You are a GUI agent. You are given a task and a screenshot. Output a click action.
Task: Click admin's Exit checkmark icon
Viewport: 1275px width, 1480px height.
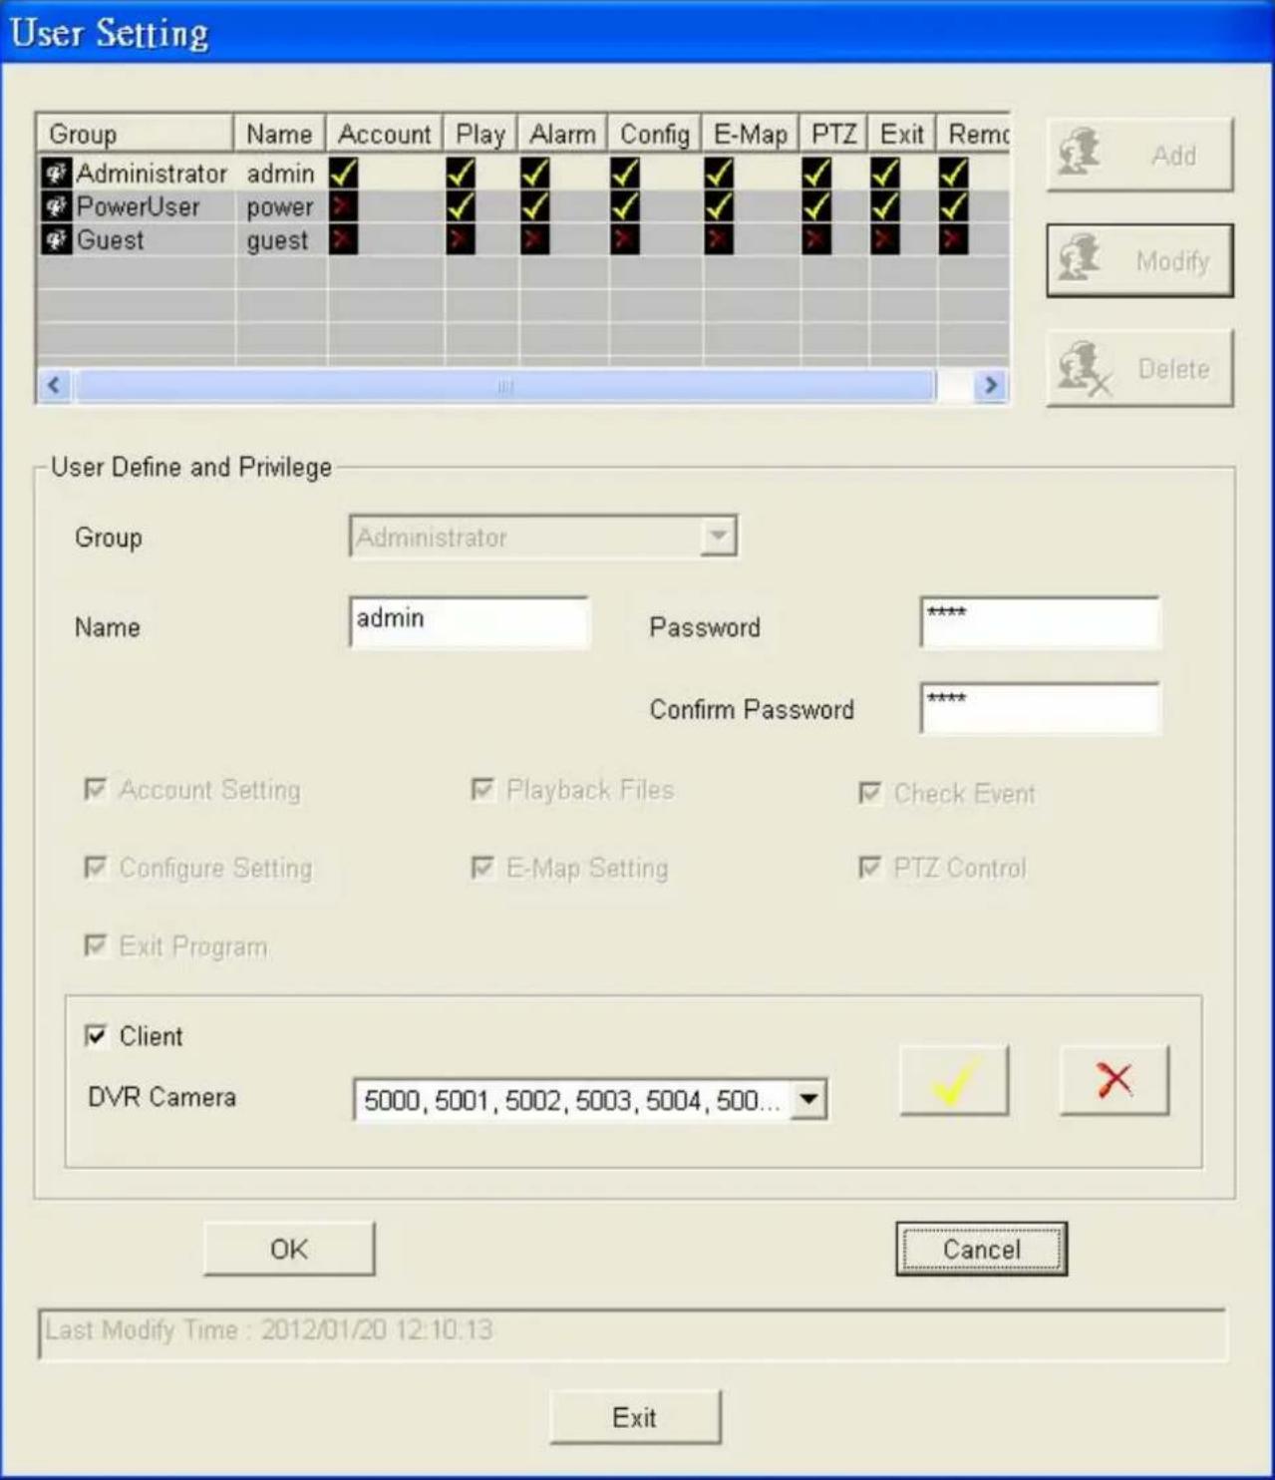[x=884, y=174]
